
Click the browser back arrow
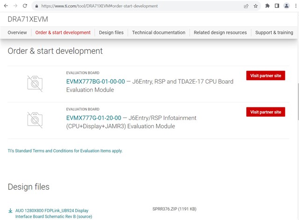pos(6,6)
